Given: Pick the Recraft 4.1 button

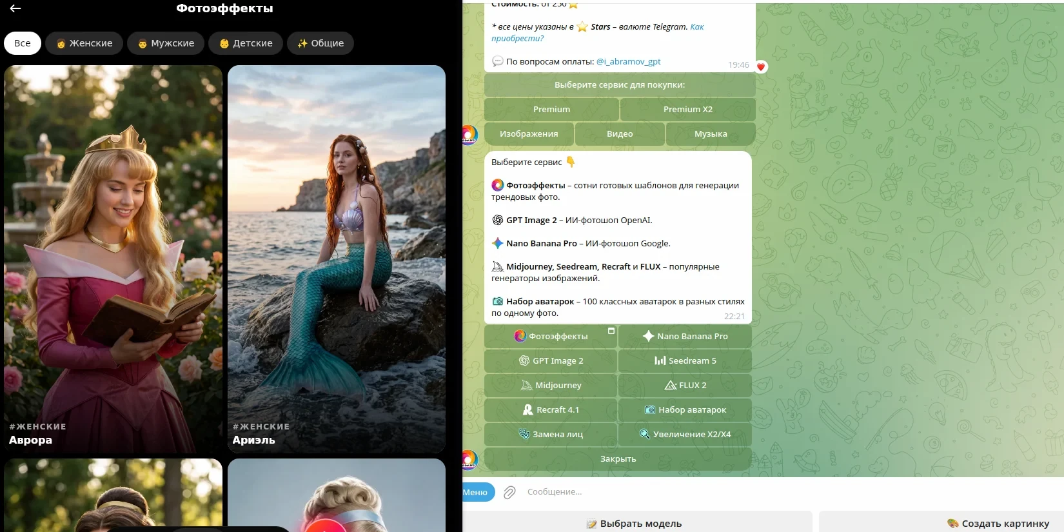Looking at the screenshot, I should [x=551, y=409].
